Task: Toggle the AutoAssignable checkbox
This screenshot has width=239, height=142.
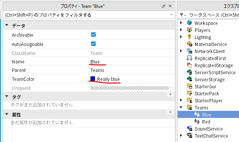Action: (93, 44)
